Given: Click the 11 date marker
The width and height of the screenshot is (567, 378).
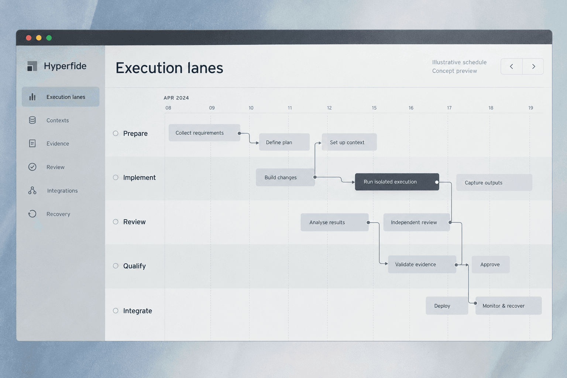Looking at the screenshot, I should (290, 108).
